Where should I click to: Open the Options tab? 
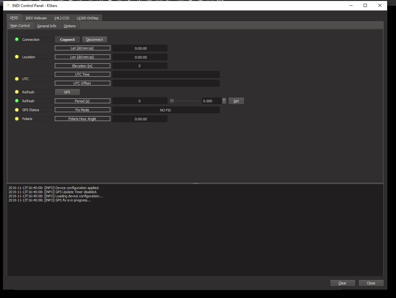tap(70, 26)
